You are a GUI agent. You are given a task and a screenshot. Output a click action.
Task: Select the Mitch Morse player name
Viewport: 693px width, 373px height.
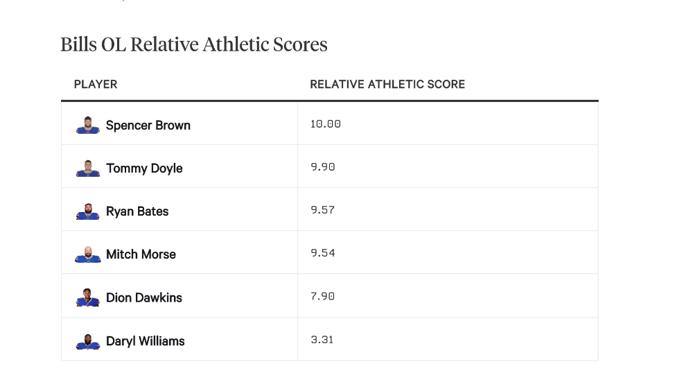click(x=141, y=254)
